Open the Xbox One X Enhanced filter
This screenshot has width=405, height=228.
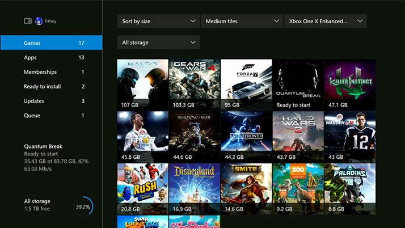[325, 22]
